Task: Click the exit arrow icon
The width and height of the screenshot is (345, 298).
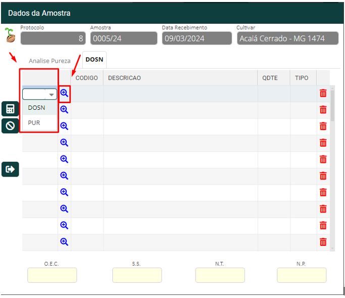Action: point(10,169)
